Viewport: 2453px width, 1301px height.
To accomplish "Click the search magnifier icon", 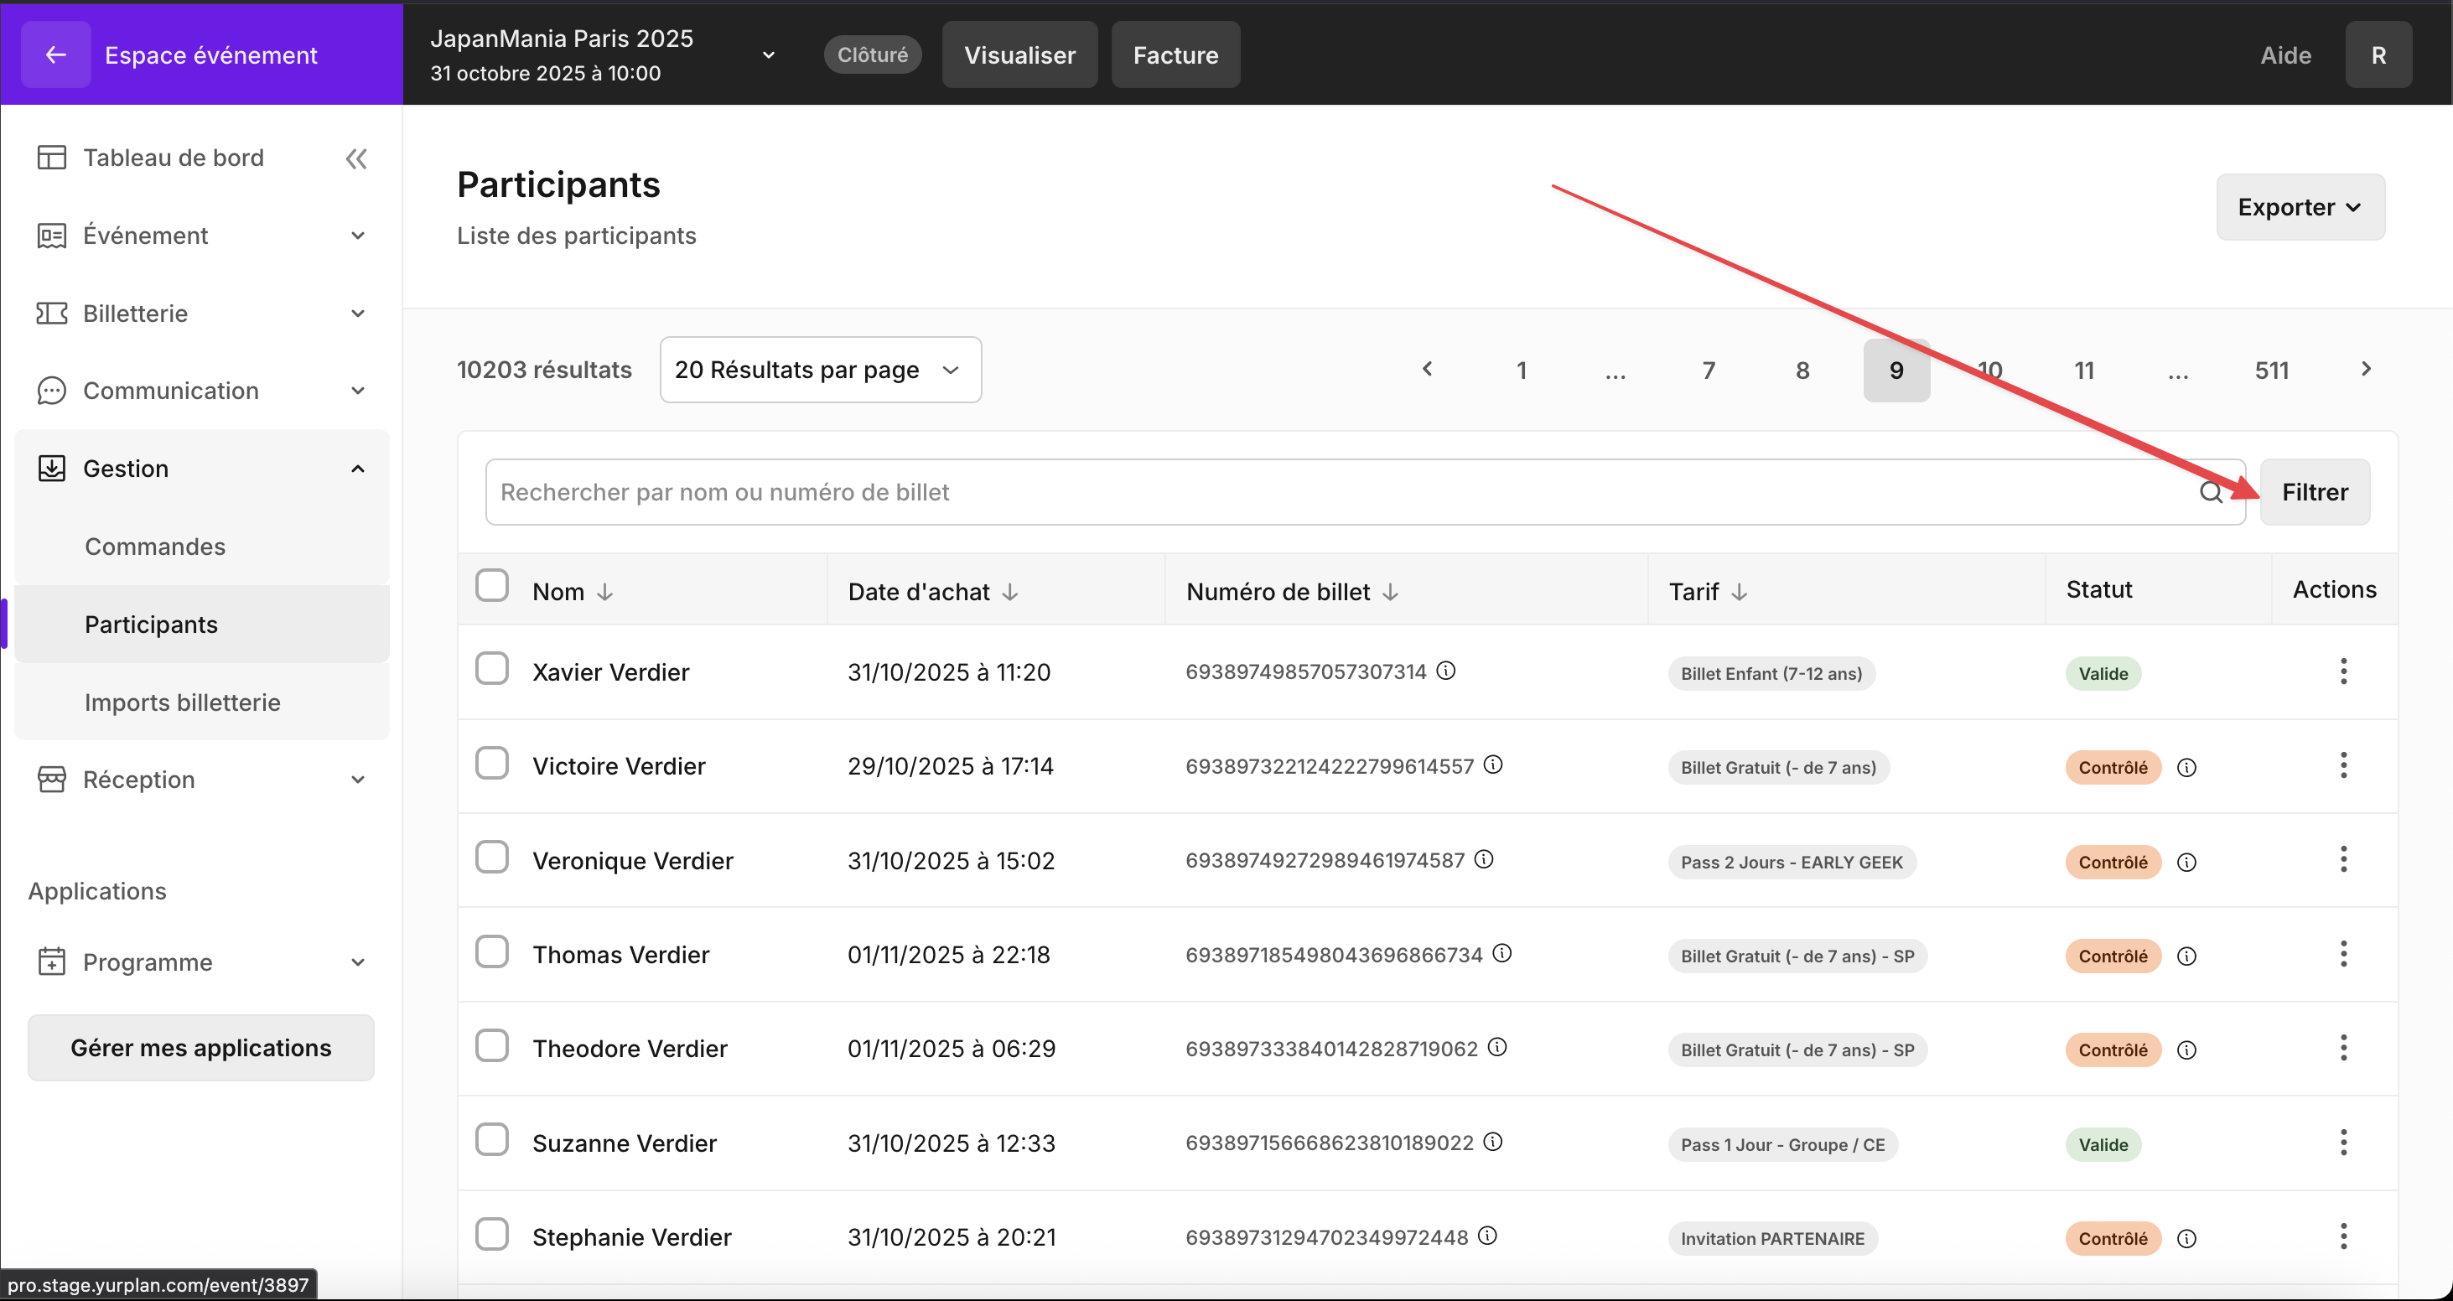I will (2211, 492).
